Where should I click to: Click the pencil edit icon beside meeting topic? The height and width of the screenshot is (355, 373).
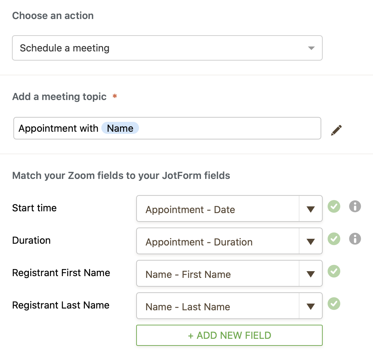336,130
